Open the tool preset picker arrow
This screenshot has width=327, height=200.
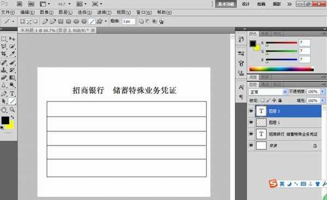13,21
